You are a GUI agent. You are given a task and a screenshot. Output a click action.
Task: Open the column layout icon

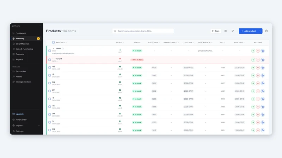click(226, 31)
